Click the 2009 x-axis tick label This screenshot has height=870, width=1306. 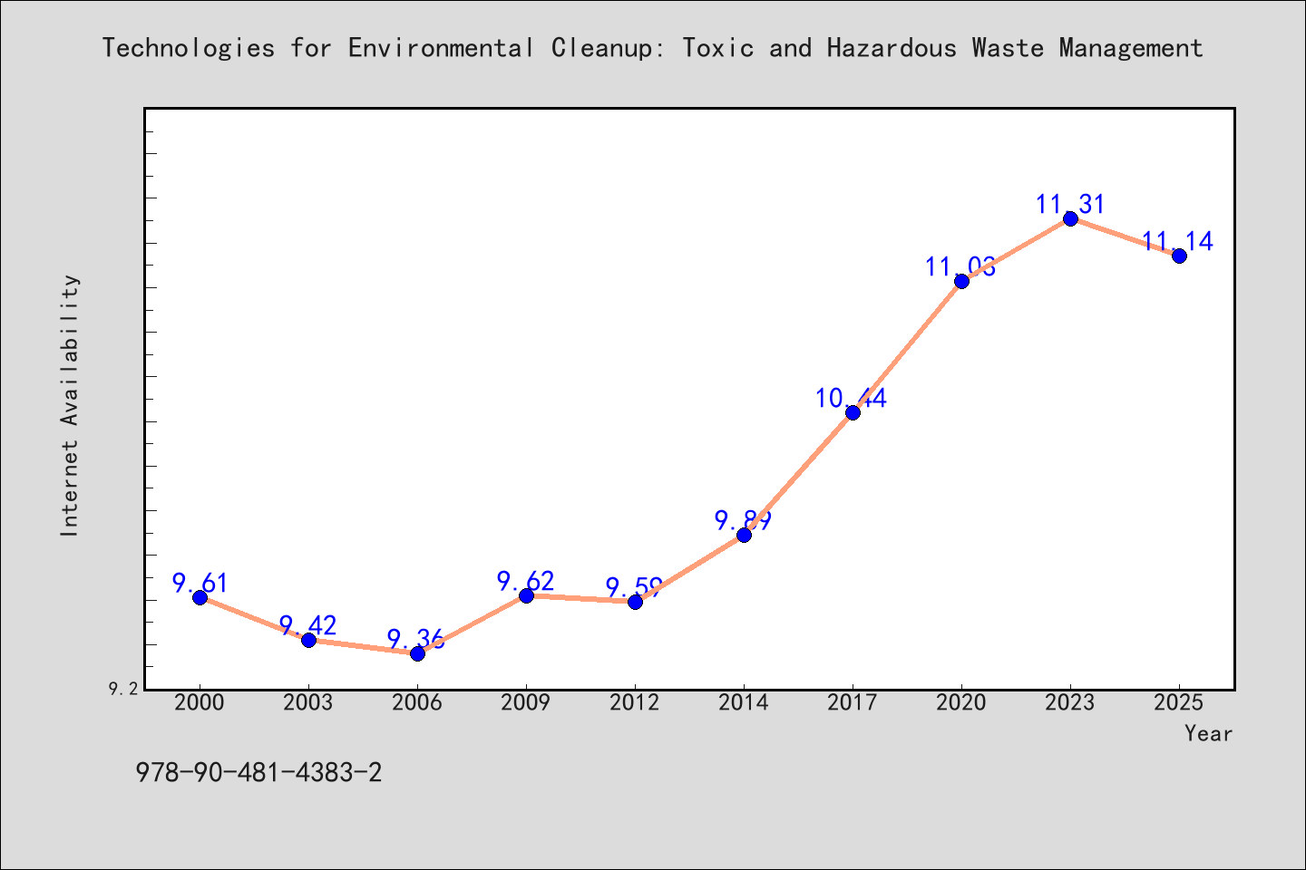point(526,703)
